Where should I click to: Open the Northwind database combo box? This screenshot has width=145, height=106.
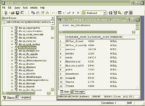pyautogui.click(x=104, y=13)
